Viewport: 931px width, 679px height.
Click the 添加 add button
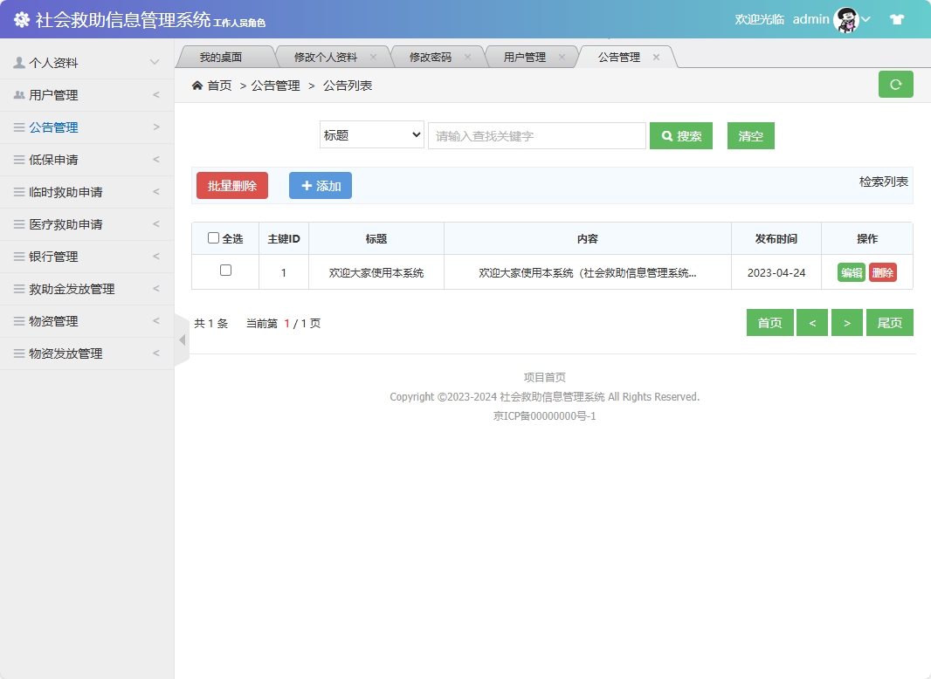pyautogui.click(x=320, y=185)
